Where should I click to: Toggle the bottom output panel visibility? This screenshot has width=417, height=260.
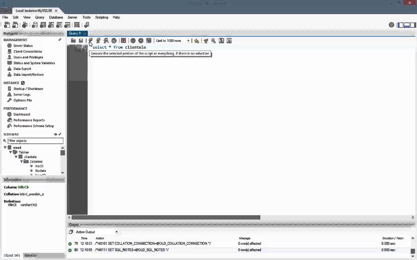[407, 25]
